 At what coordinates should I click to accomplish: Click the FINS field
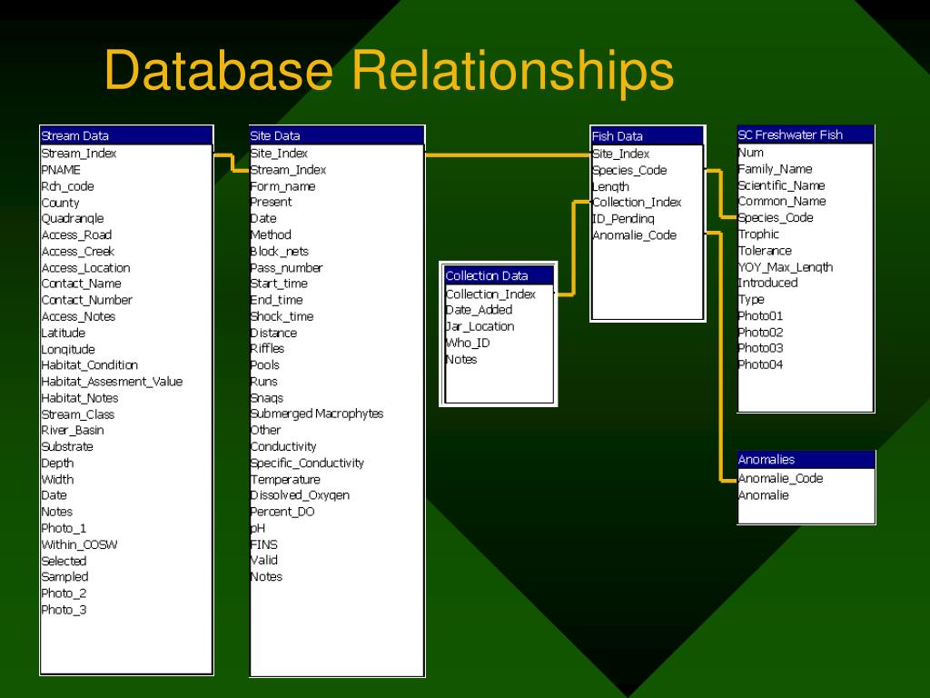[264, 544]
